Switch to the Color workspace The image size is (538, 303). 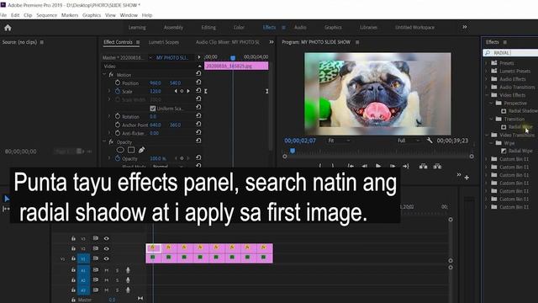pyautogui.click(x=239, y=28)
